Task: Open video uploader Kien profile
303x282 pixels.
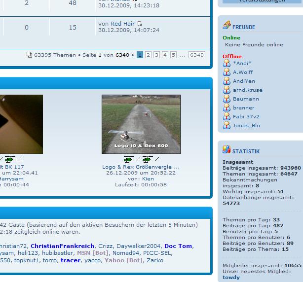Action: coord(148,179)
